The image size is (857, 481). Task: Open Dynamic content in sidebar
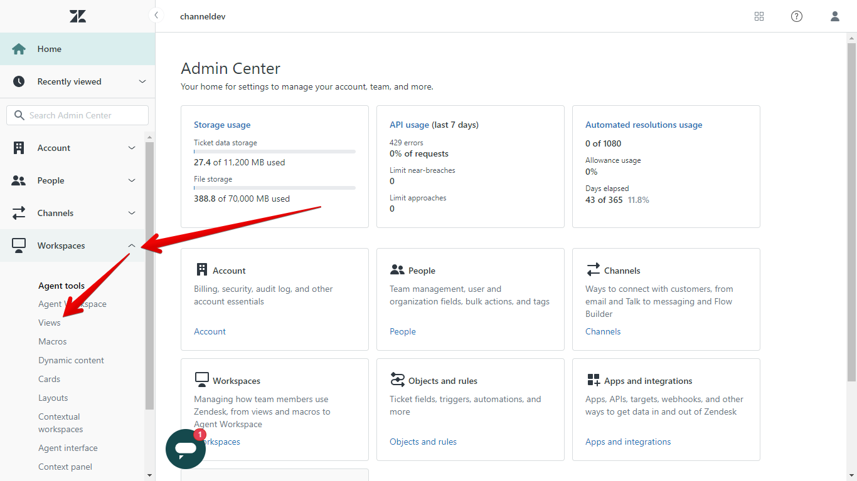pos(72,360)
